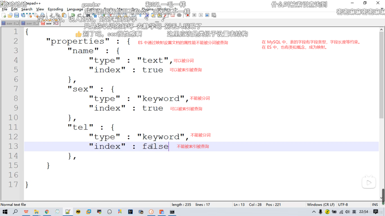Redo an edit with the Redo arrow icon

pyautogui.click(x=79, y=15)
